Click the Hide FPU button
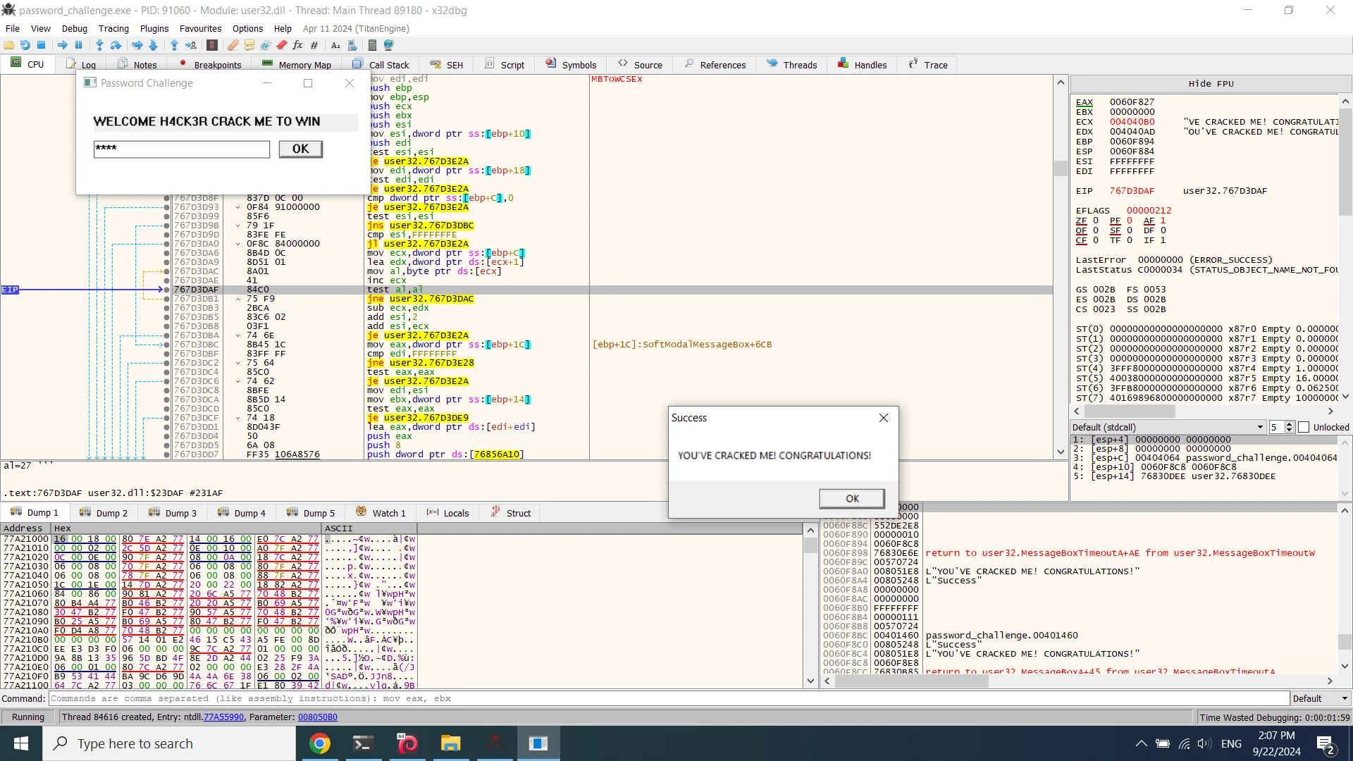 tap(1211, 83)
